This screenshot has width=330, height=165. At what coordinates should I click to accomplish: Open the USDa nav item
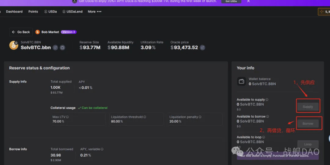click(50, 12)
